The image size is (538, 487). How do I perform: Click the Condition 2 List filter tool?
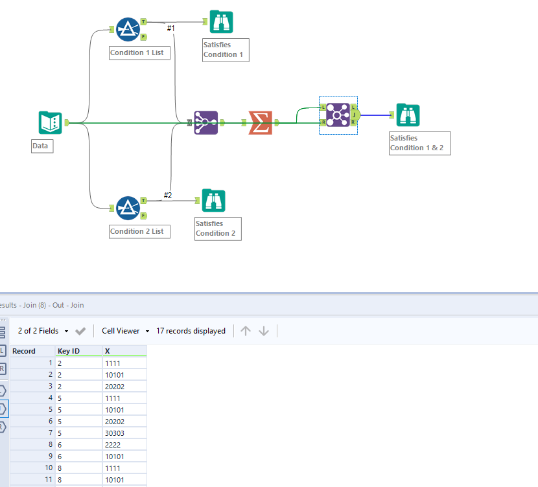point(129,208)
